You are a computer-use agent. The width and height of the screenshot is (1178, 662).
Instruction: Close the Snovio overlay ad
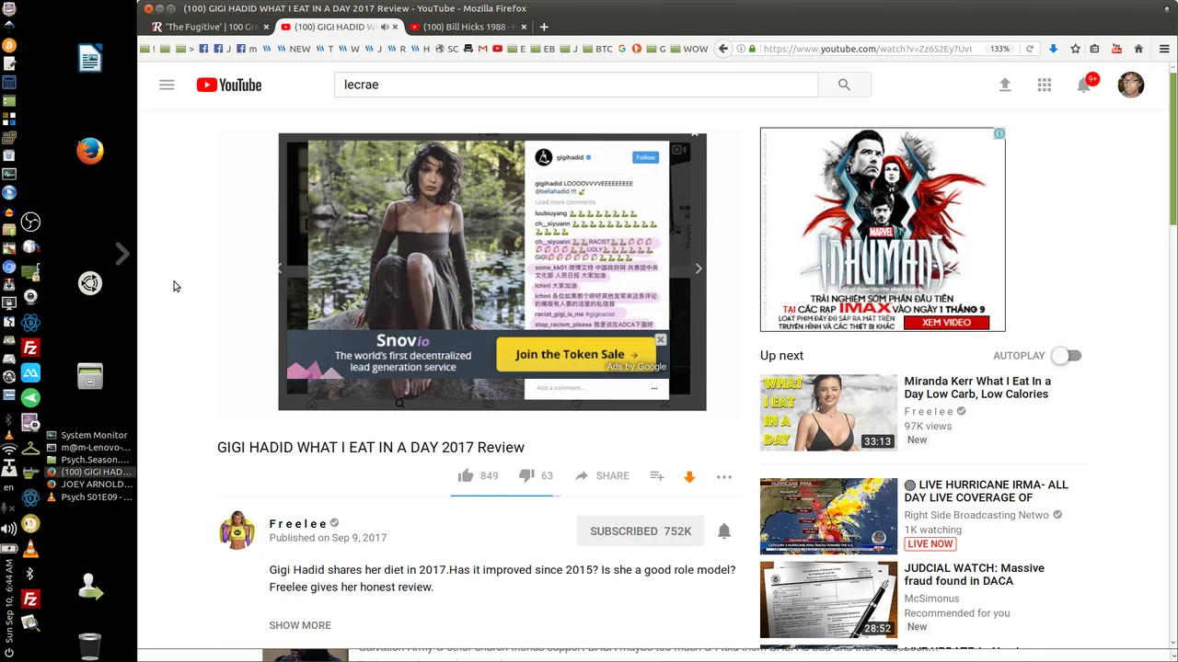point(661,339)
